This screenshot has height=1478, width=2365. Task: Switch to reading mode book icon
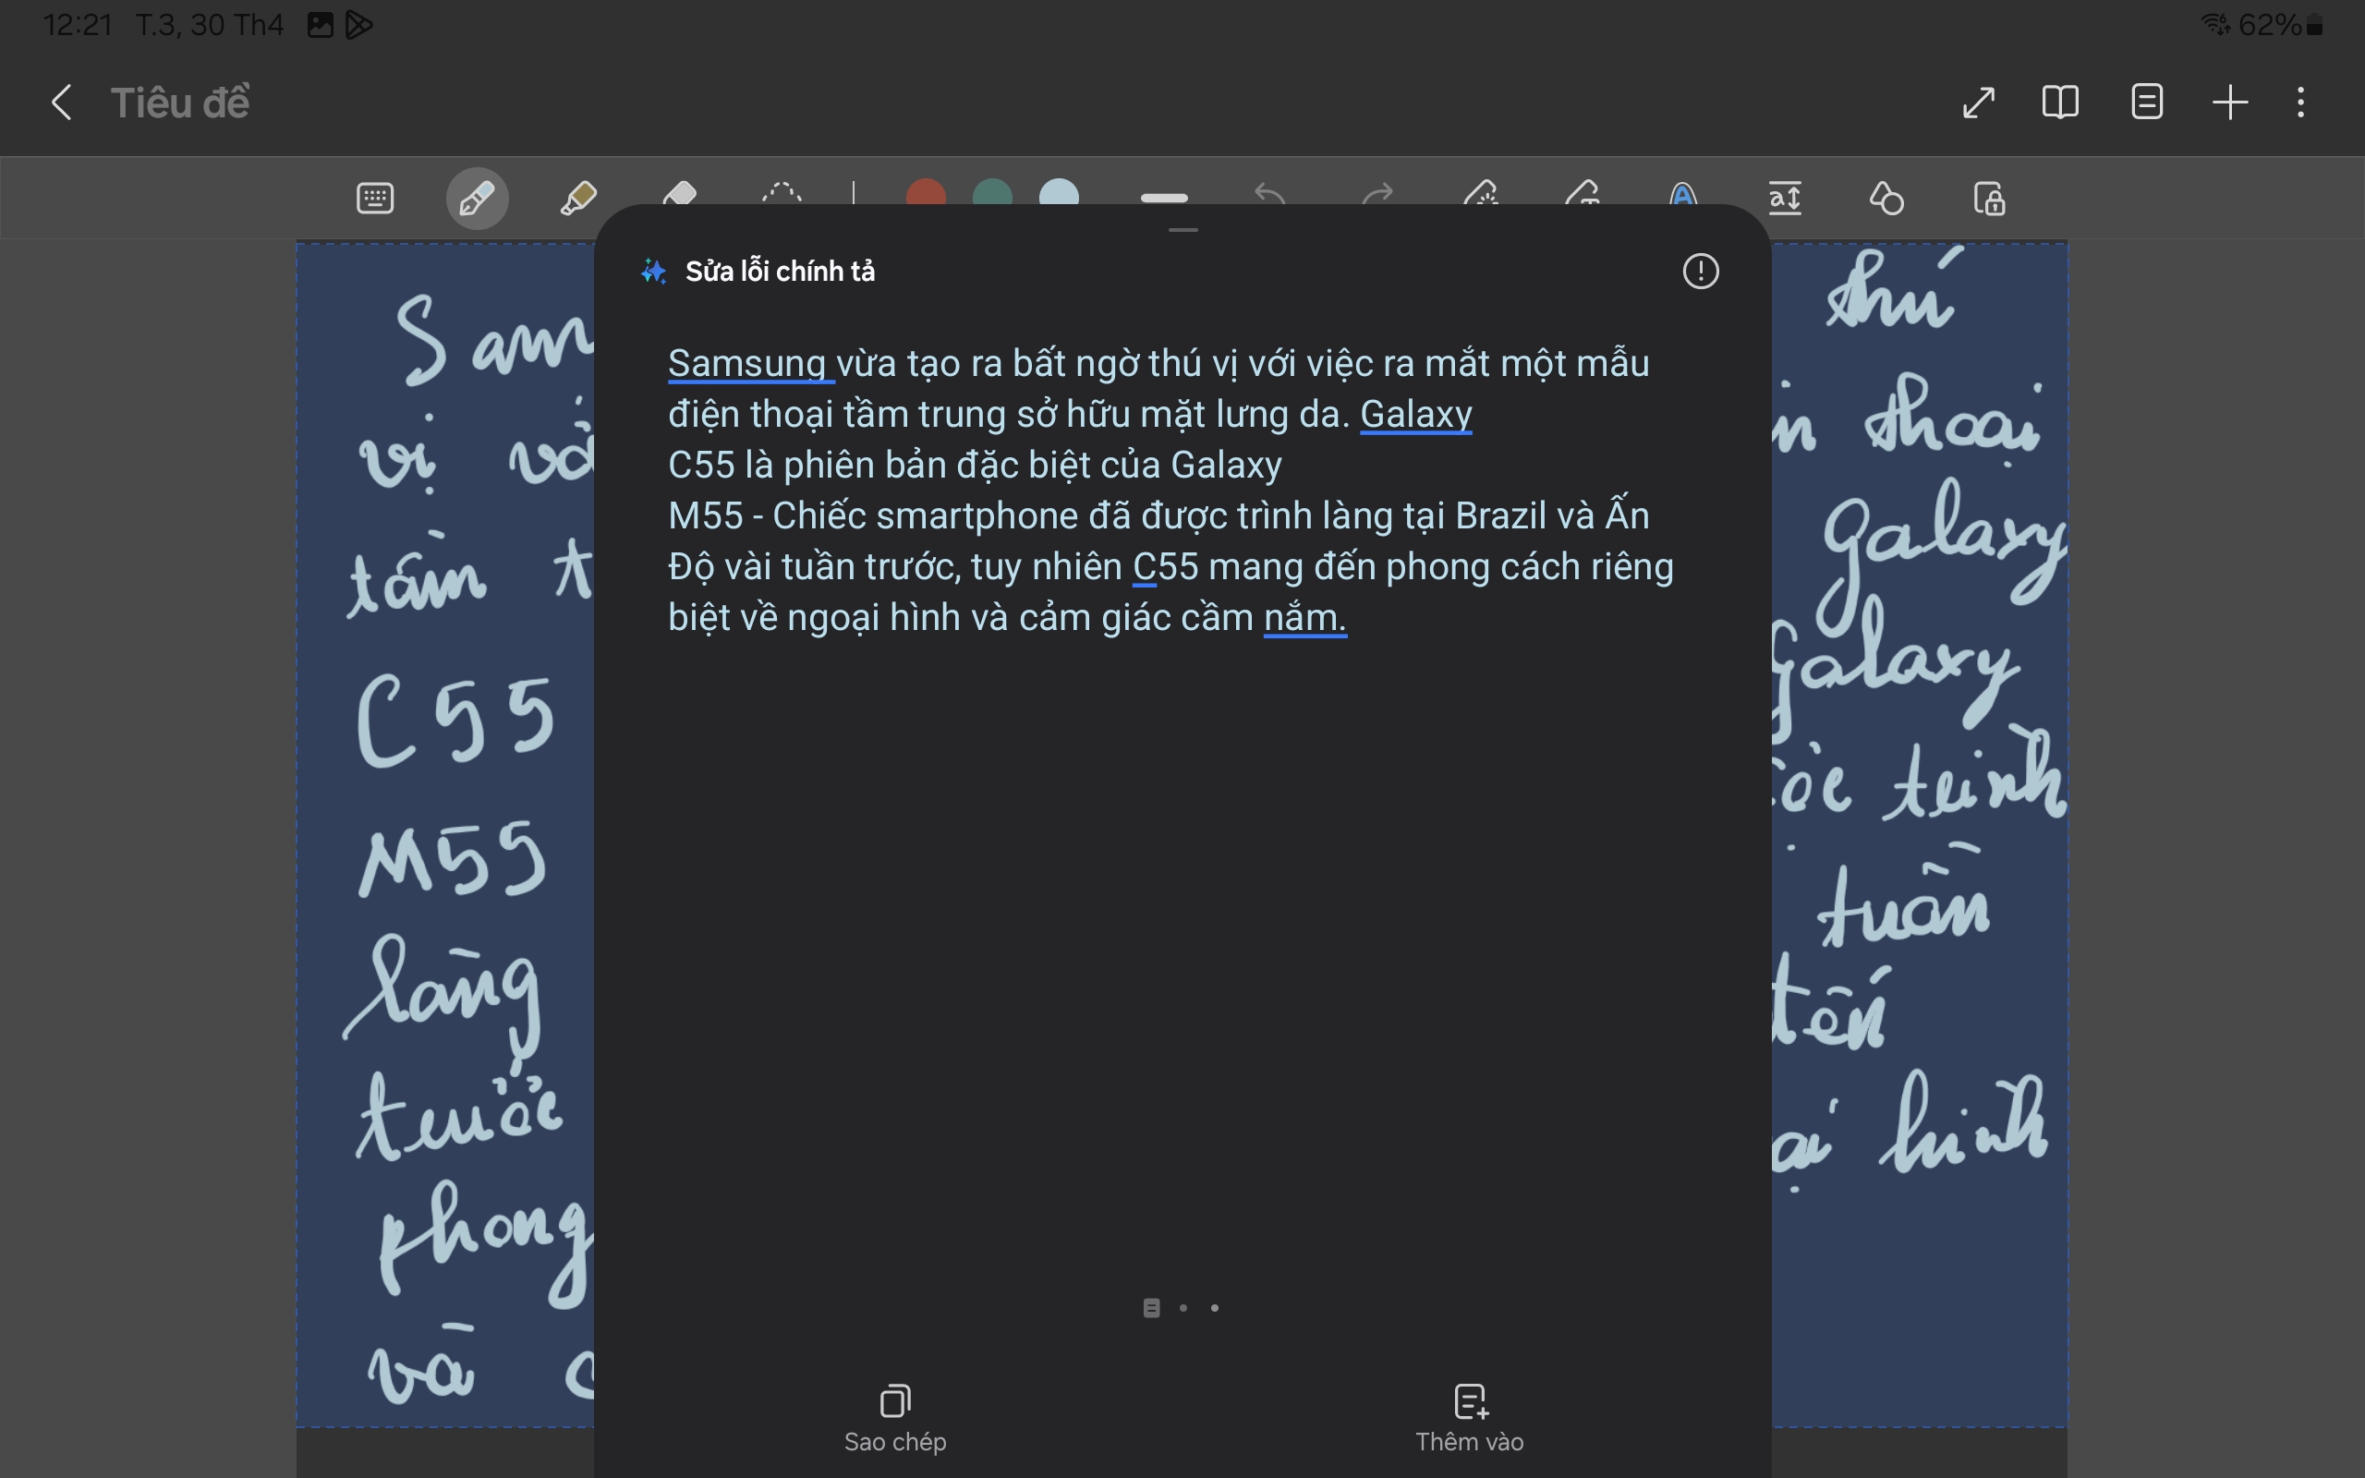(x=2060, y=103)
